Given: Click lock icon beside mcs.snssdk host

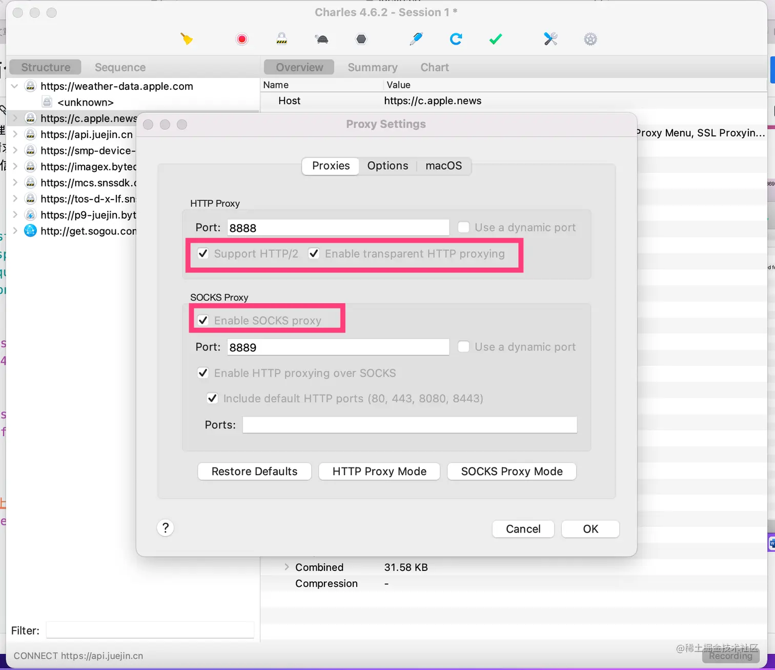Looking at the screenshot, I should (x=31, y=183).
